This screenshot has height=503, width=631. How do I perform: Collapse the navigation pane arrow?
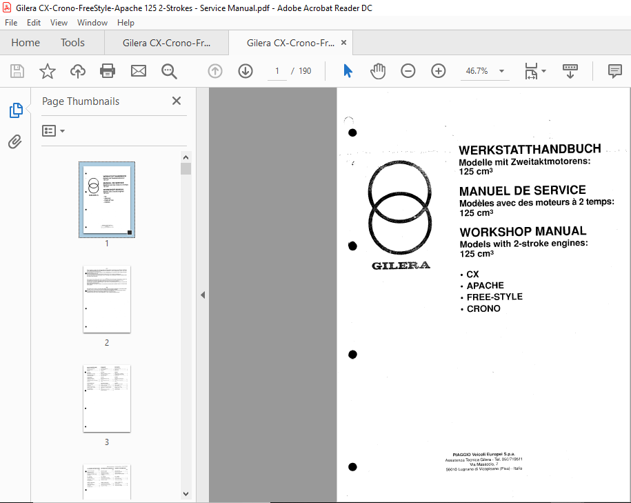point(203,295)
